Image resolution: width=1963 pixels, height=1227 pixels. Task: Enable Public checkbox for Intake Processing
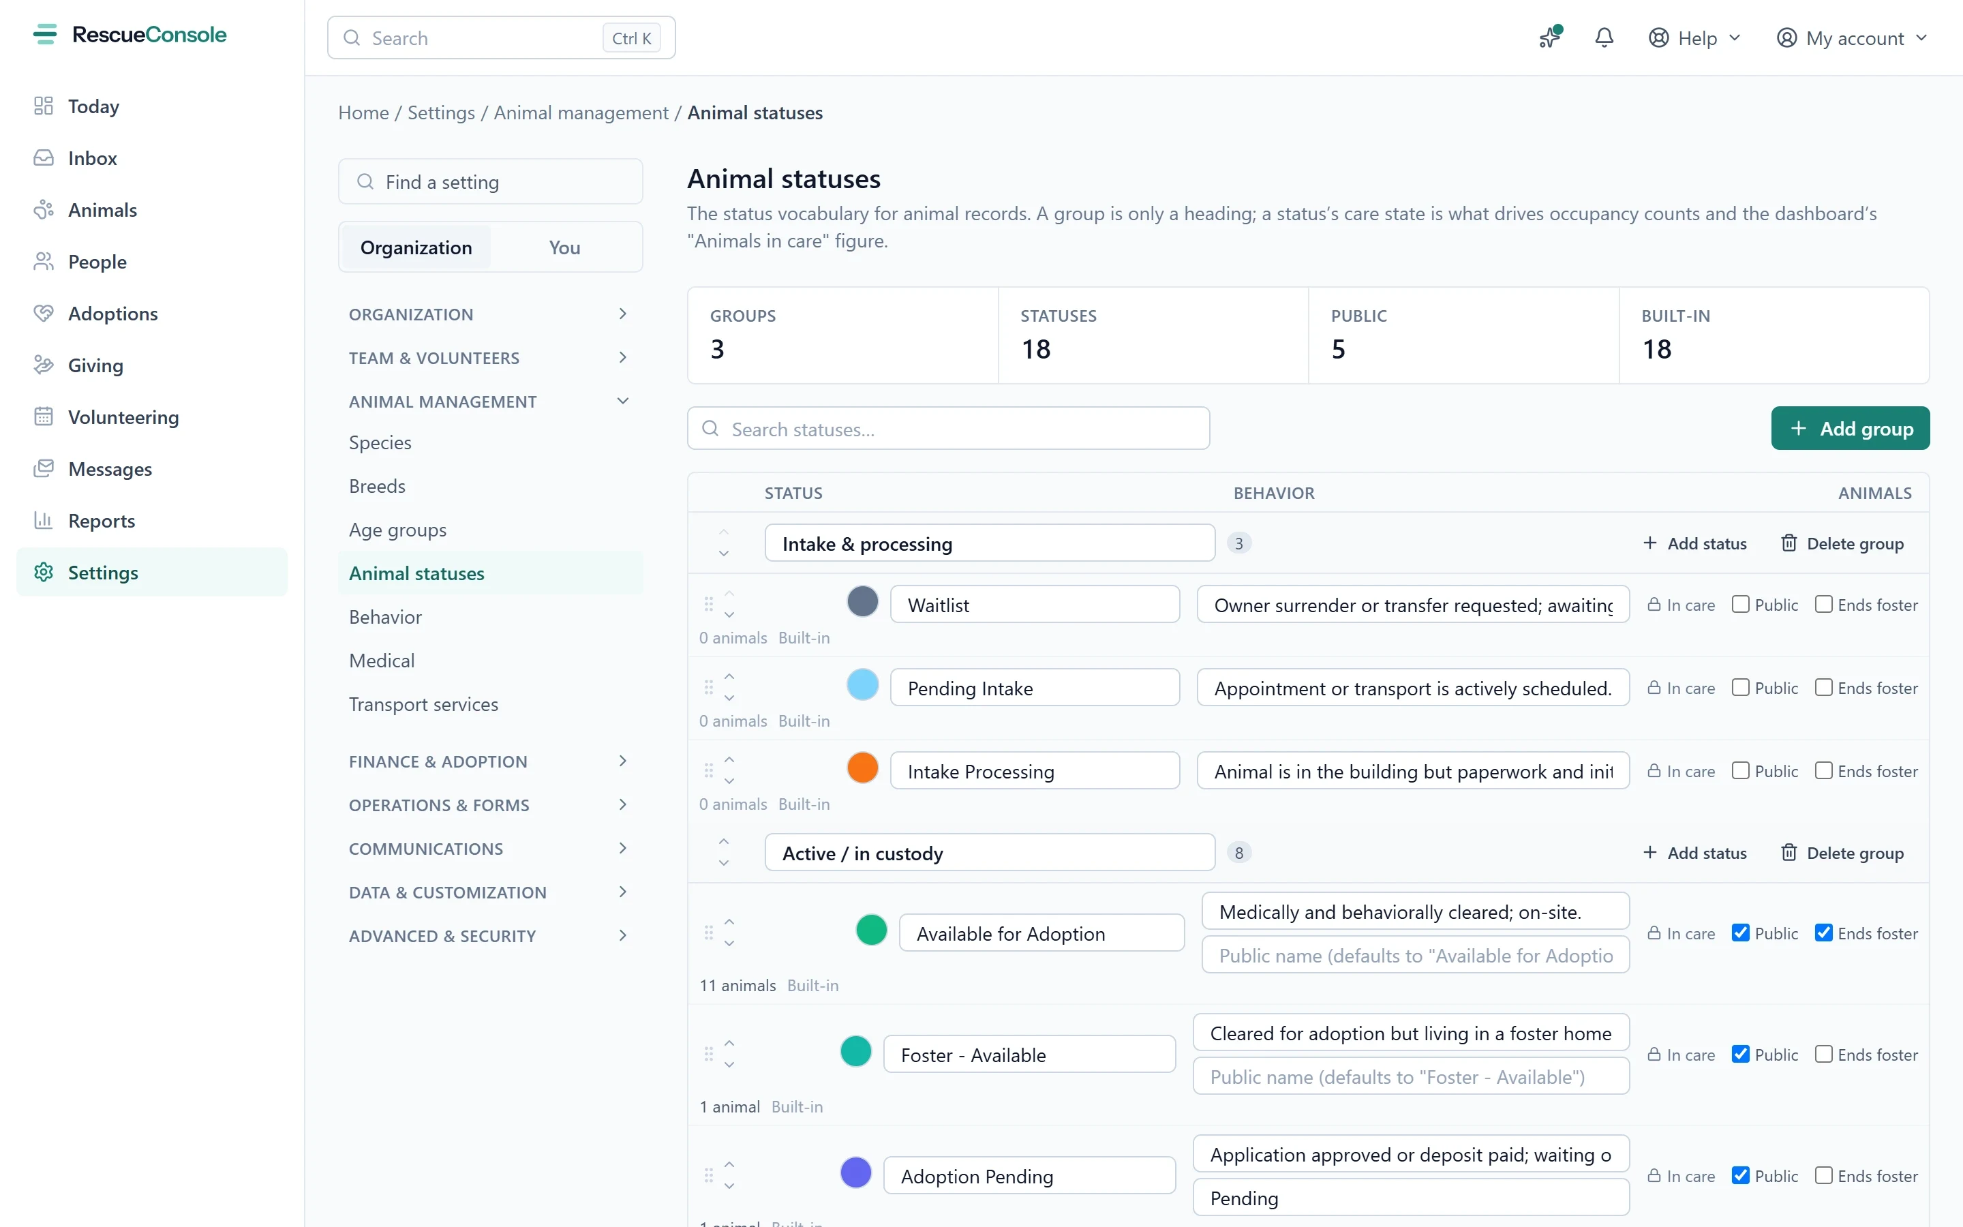click(x=1740, y=770)
